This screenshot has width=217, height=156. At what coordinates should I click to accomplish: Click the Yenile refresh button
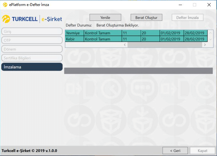105,17
